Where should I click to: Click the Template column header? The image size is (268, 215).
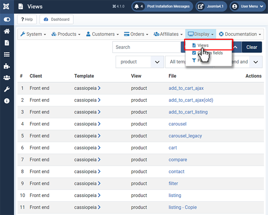[x=84, y=76]
